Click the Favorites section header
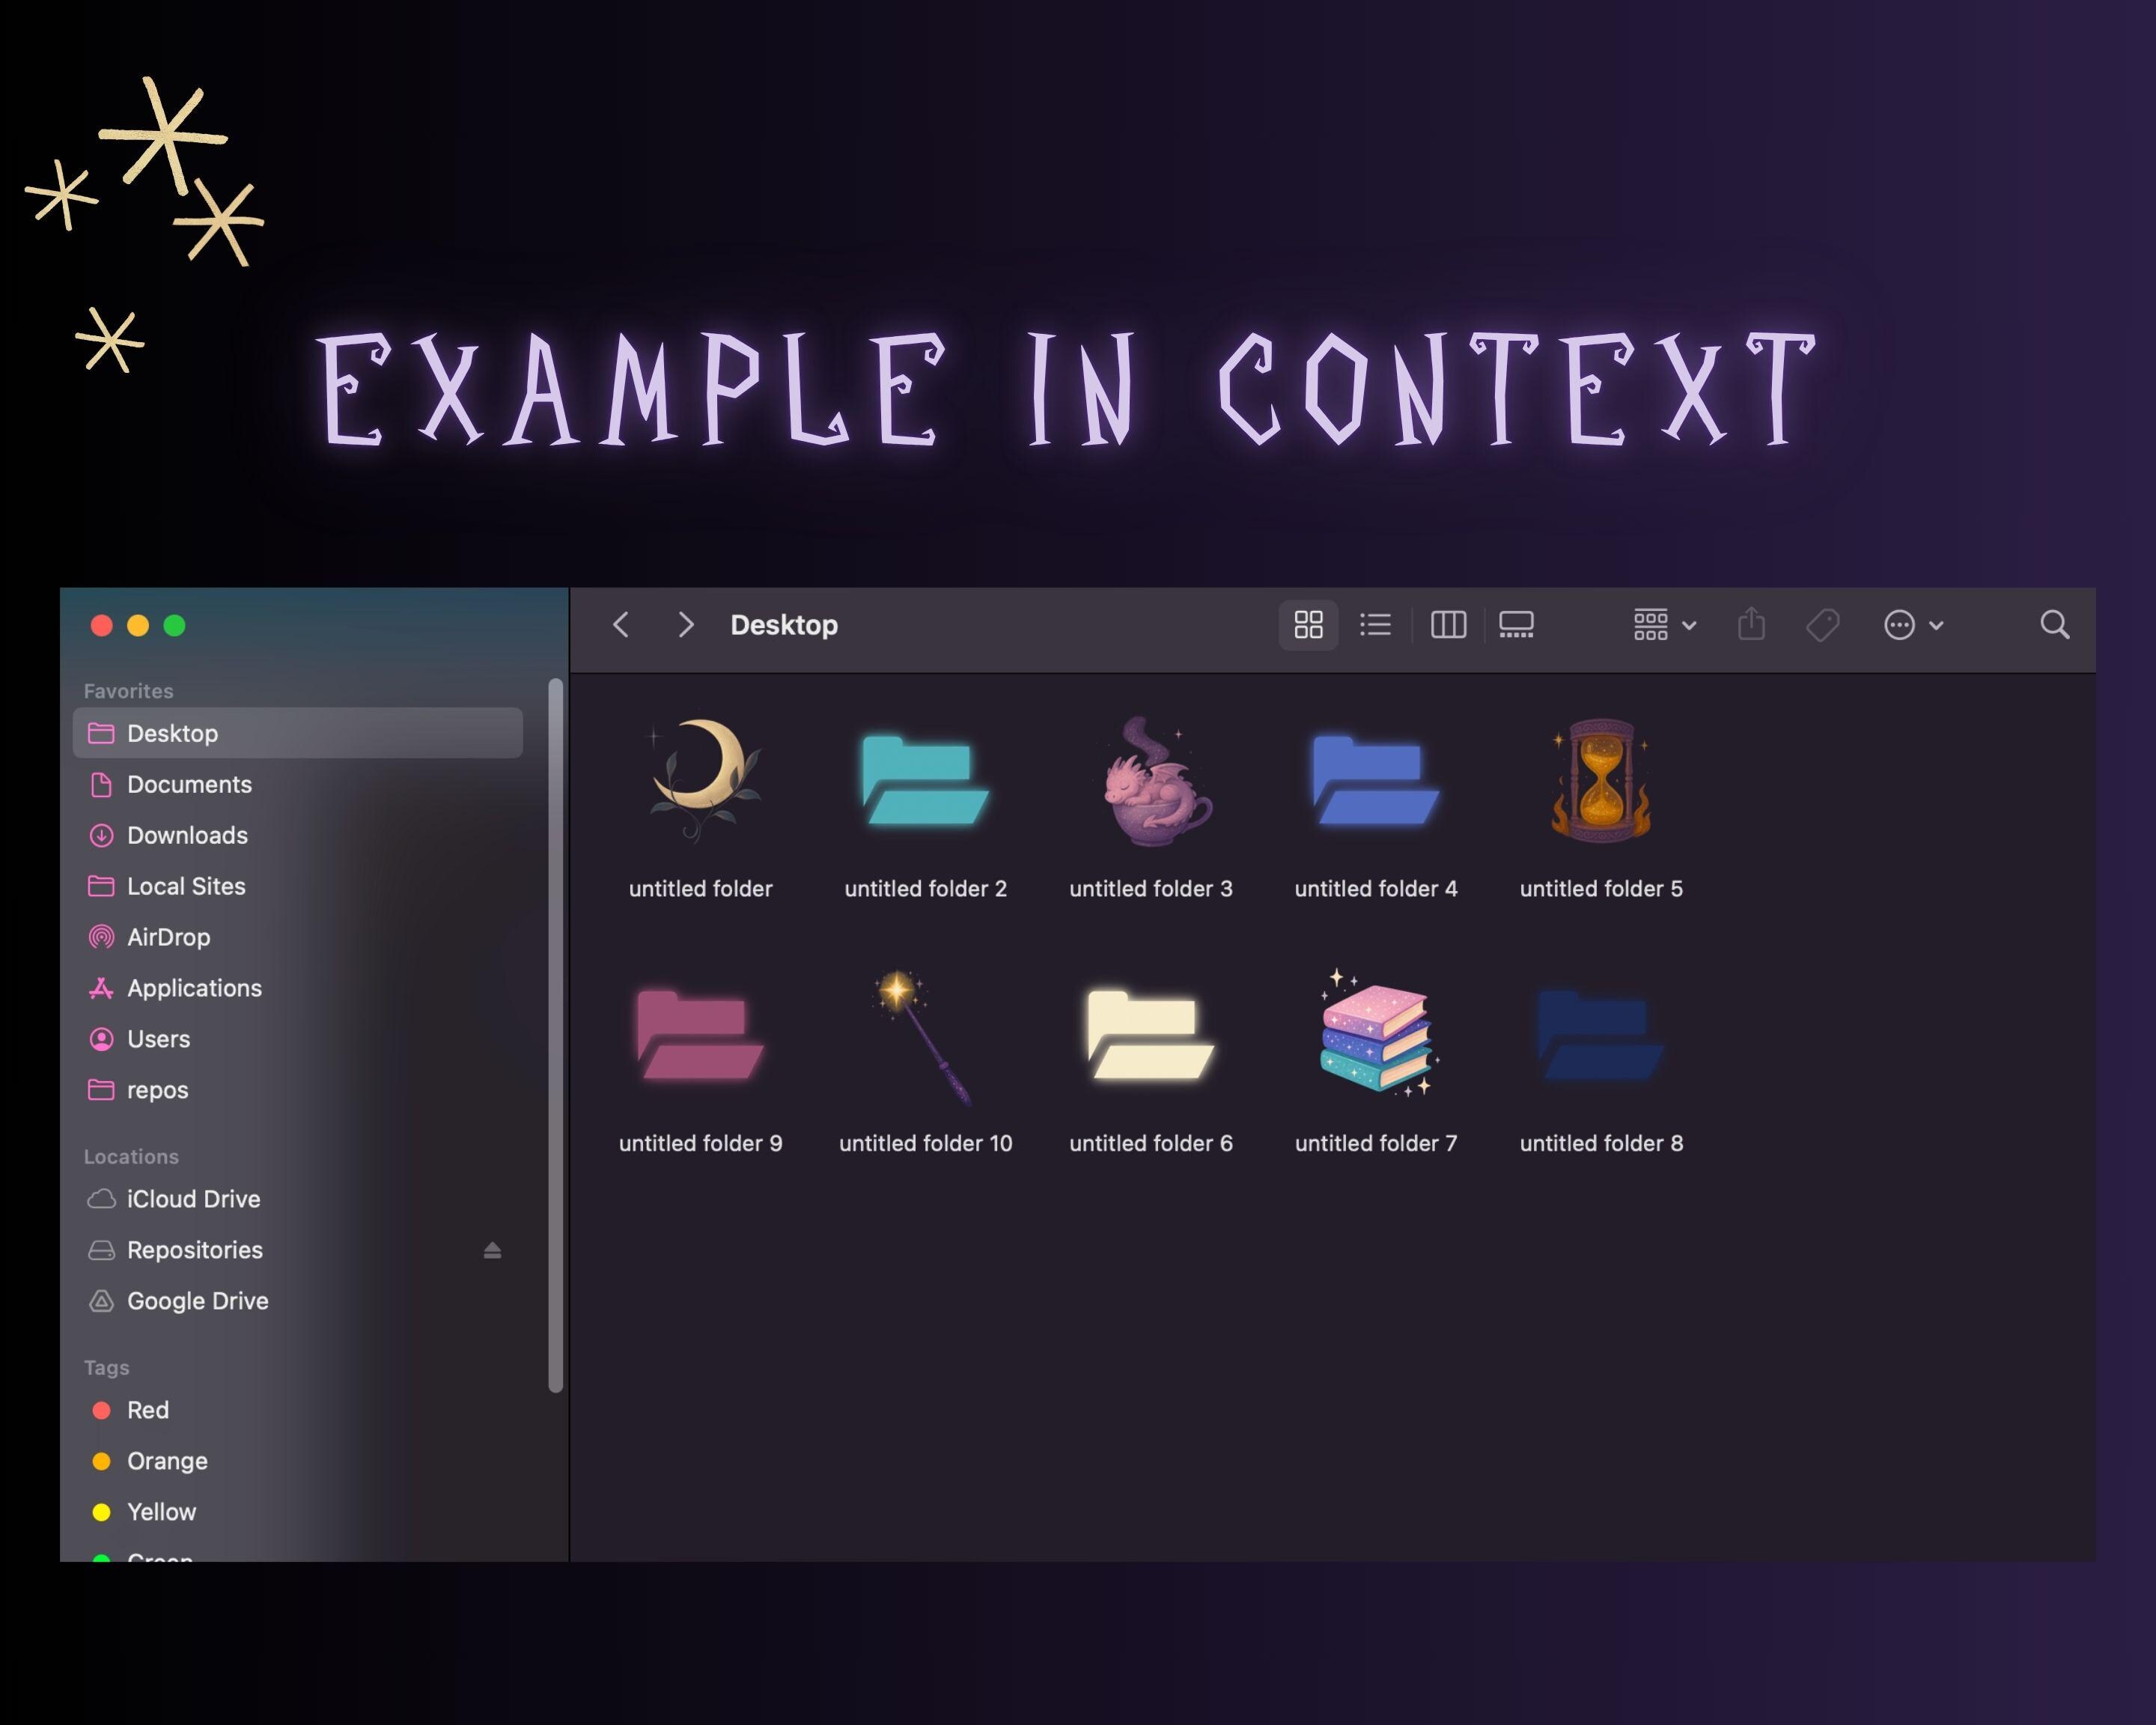Viewport: 2156px width, 1725px height. (128, 691)
